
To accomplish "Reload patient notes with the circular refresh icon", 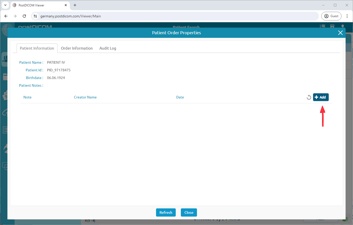I will coord(309,97).
